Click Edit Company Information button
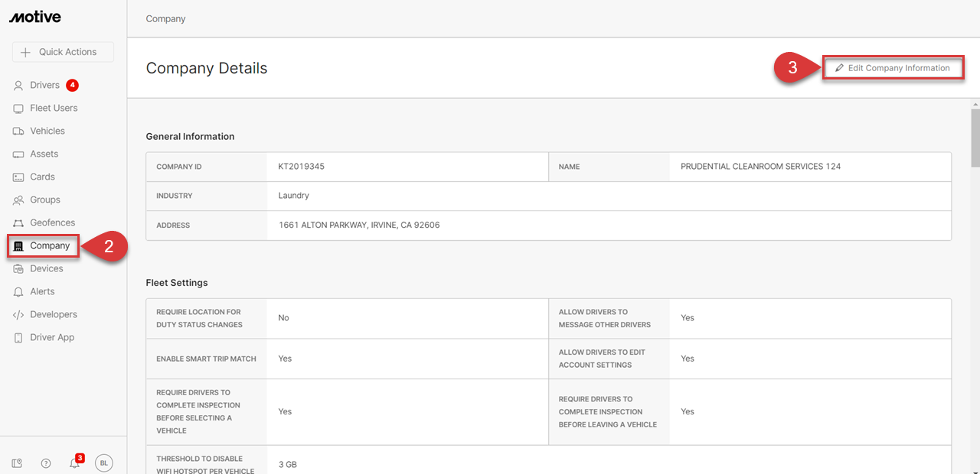 tap(893, 68)
